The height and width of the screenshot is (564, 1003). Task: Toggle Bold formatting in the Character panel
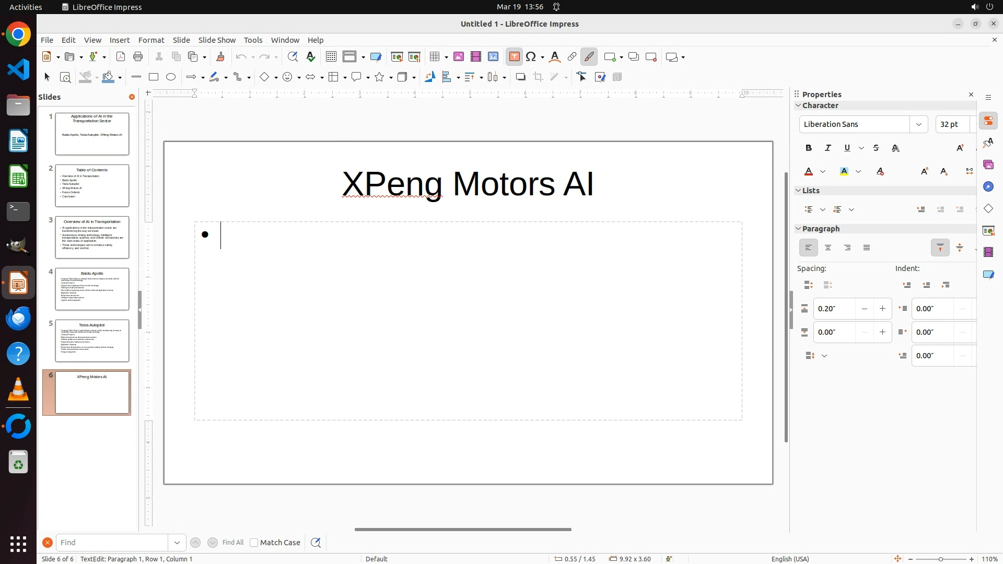[x=808, y=148]
